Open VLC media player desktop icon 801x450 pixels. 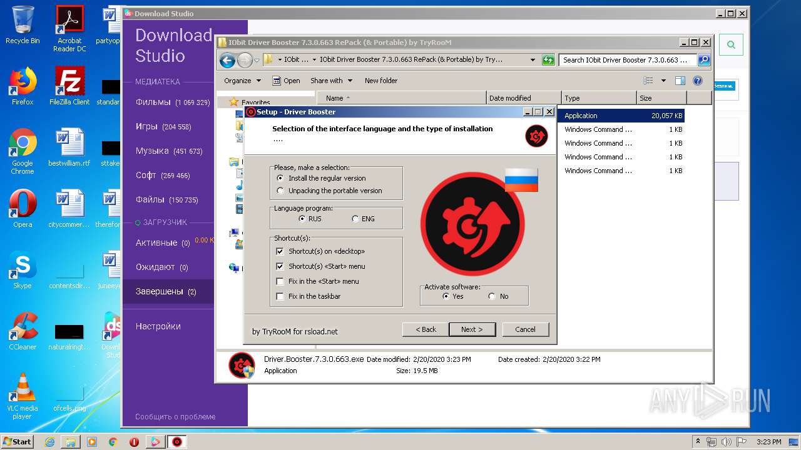pos(23,396)
